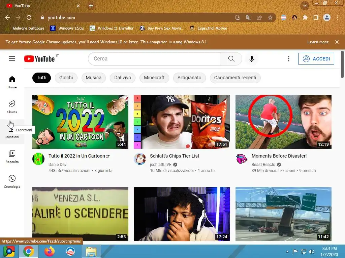Viewport: 345px width, 258px height.
Task: Click Learn more in update banner
Action: [x=318, y=42]
